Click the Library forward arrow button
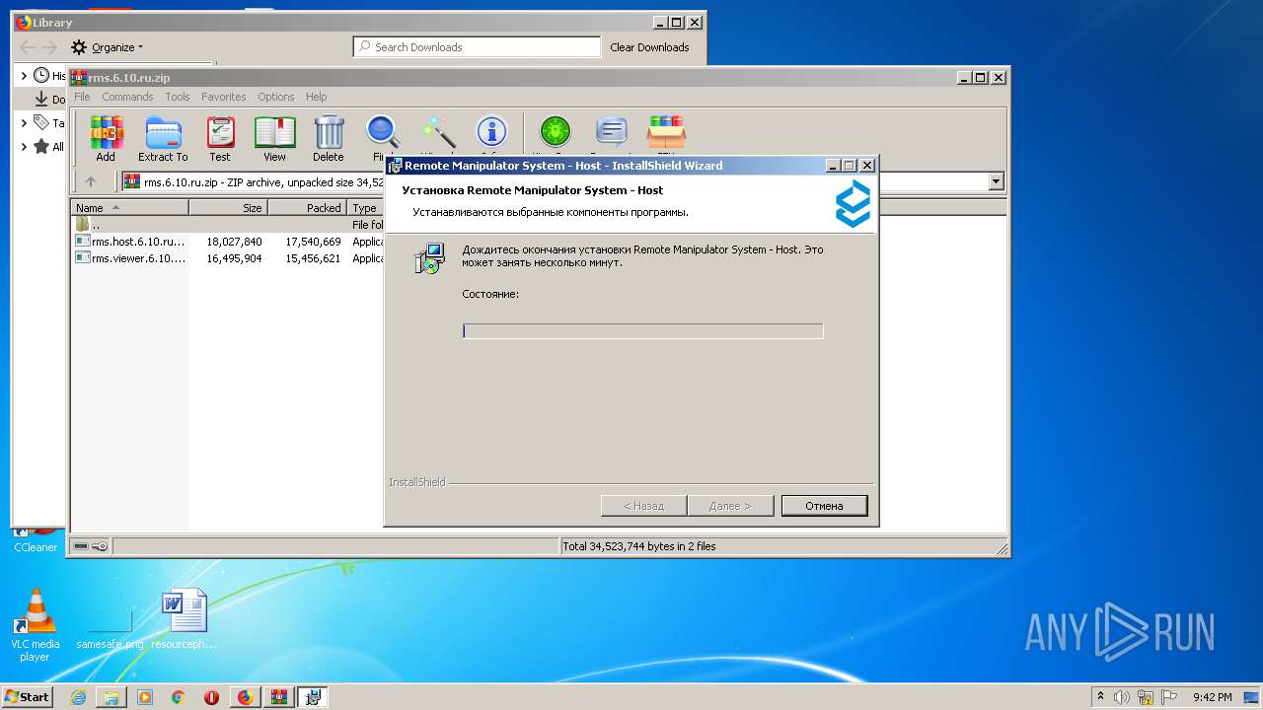 tap(49, 46)
